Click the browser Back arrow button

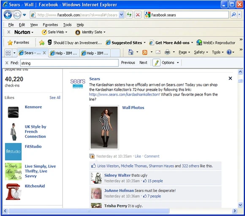(8, 15)
